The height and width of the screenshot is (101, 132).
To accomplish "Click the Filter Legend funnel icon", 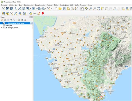I will (11, 20).
